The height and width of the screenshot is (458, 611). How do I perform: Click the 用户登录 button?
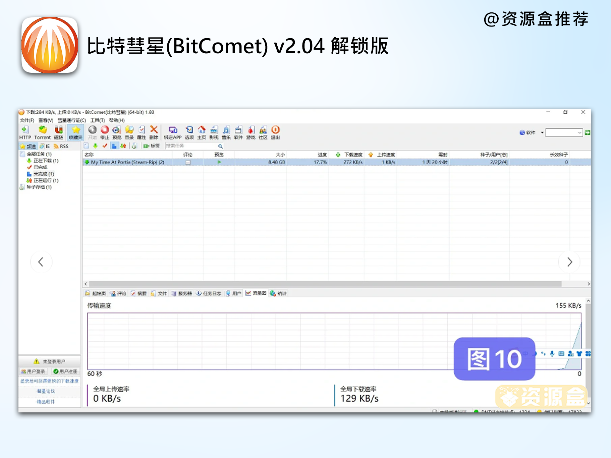(33, 371)
